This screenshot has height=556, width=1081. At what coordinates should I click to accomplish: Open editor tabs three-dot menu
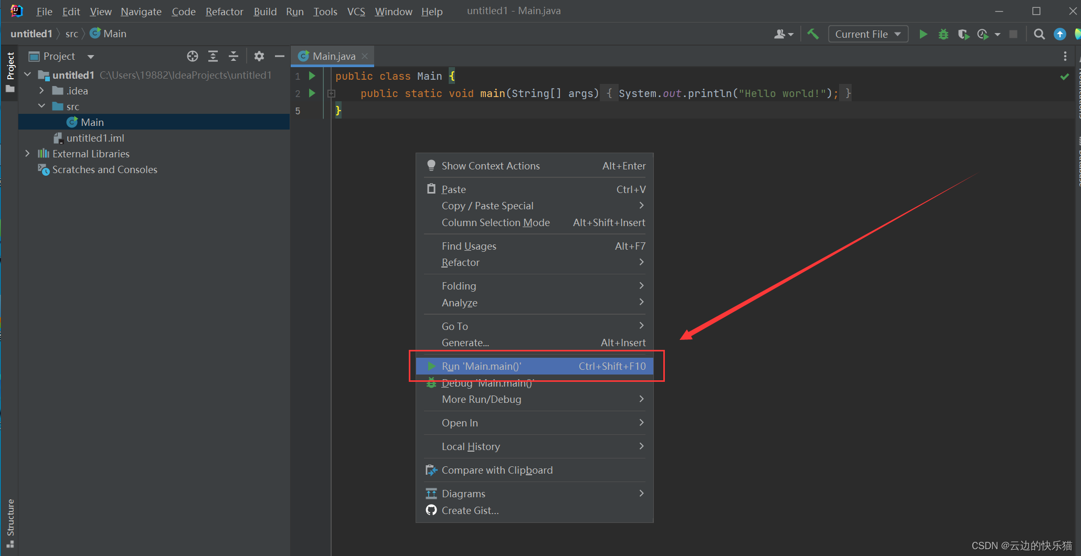pos(1065,56)
